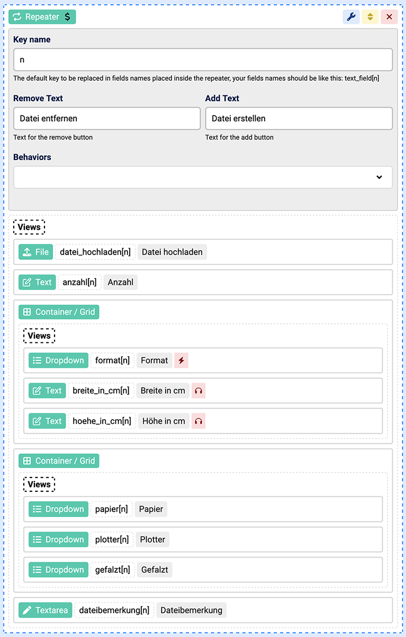Click the red X delete icon
The height and width of the screenshot is (637, 406).
coord(389,17)
